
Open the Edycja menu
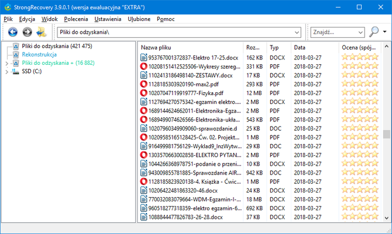point(27,19)
